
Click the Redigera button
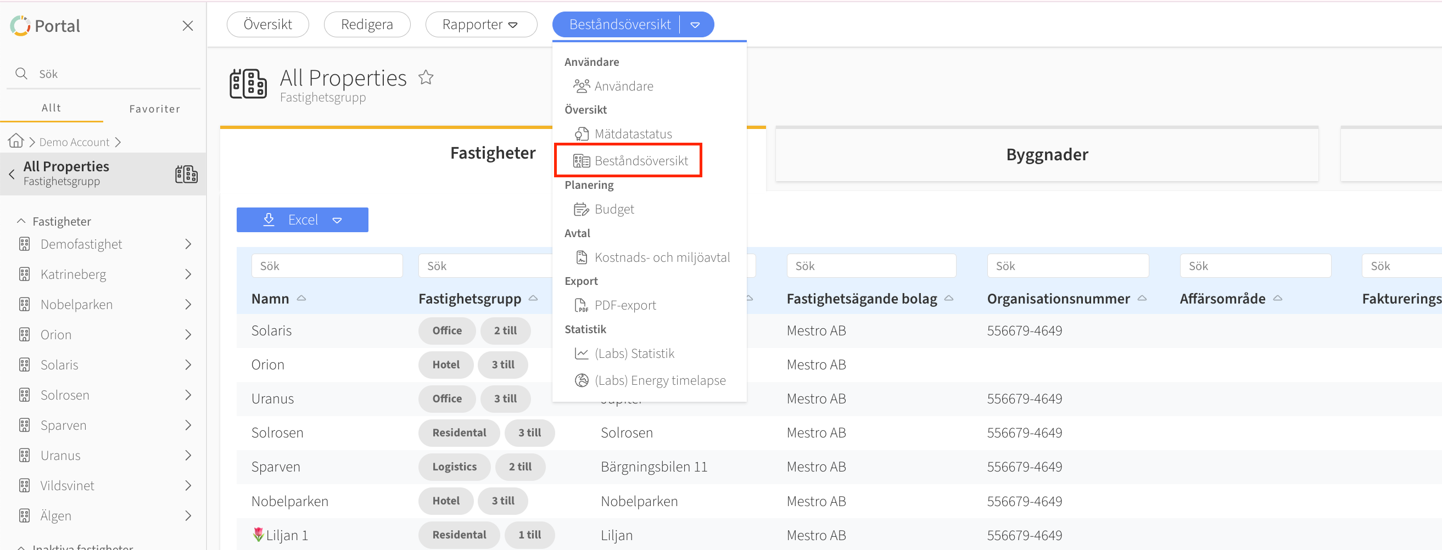point(367,25)
